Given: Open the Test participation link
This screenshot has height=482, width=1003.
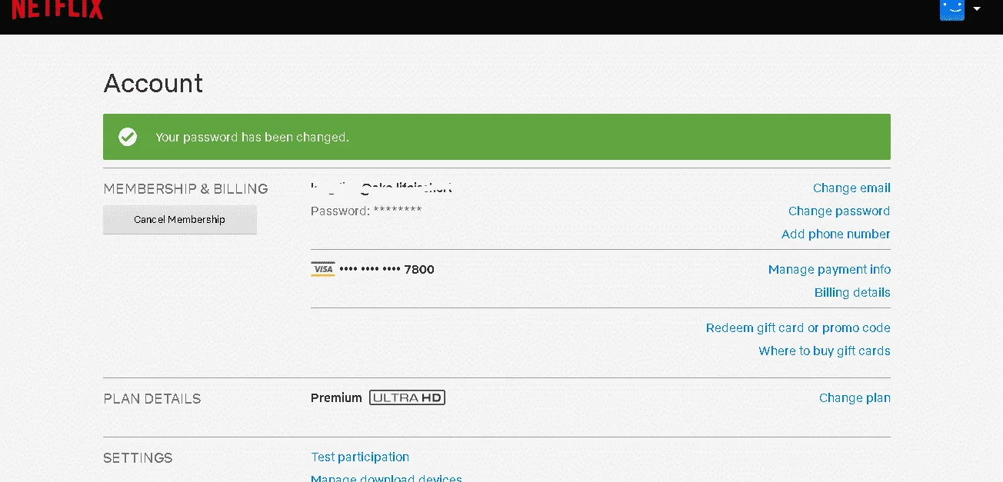Looking at the screenshot, I should point(360,457).
